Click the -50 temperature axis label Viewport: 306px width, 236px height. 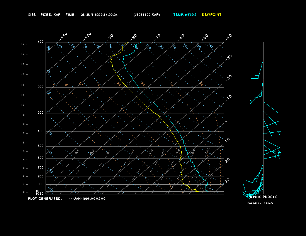205,37
